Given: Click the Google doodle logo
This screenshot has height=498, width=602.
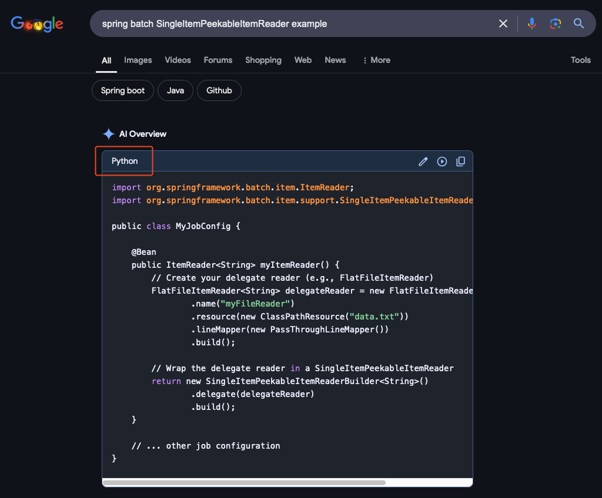Looking at the screenshot, I should (37, 24).
